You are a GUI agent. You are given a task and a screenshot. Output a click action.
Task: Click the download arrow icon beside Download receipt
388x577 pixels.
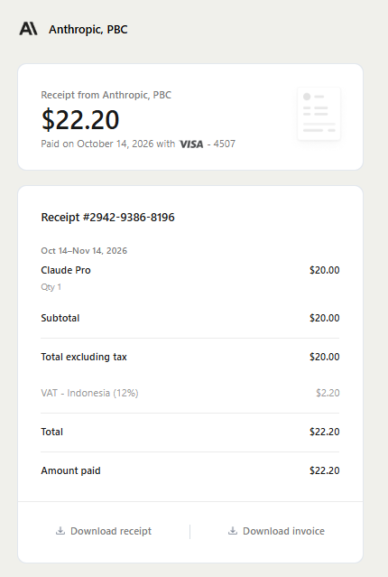pos(60,531)
